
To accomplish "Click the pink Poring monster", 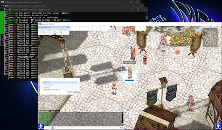I will (178, 51).
